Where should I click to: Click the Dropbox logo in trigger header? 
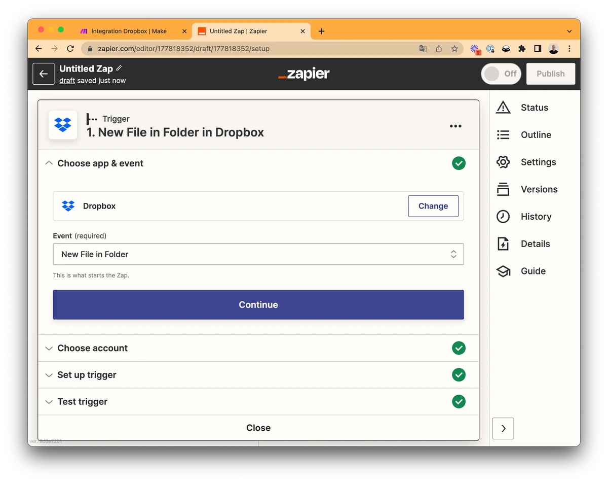tap(63, 125)
